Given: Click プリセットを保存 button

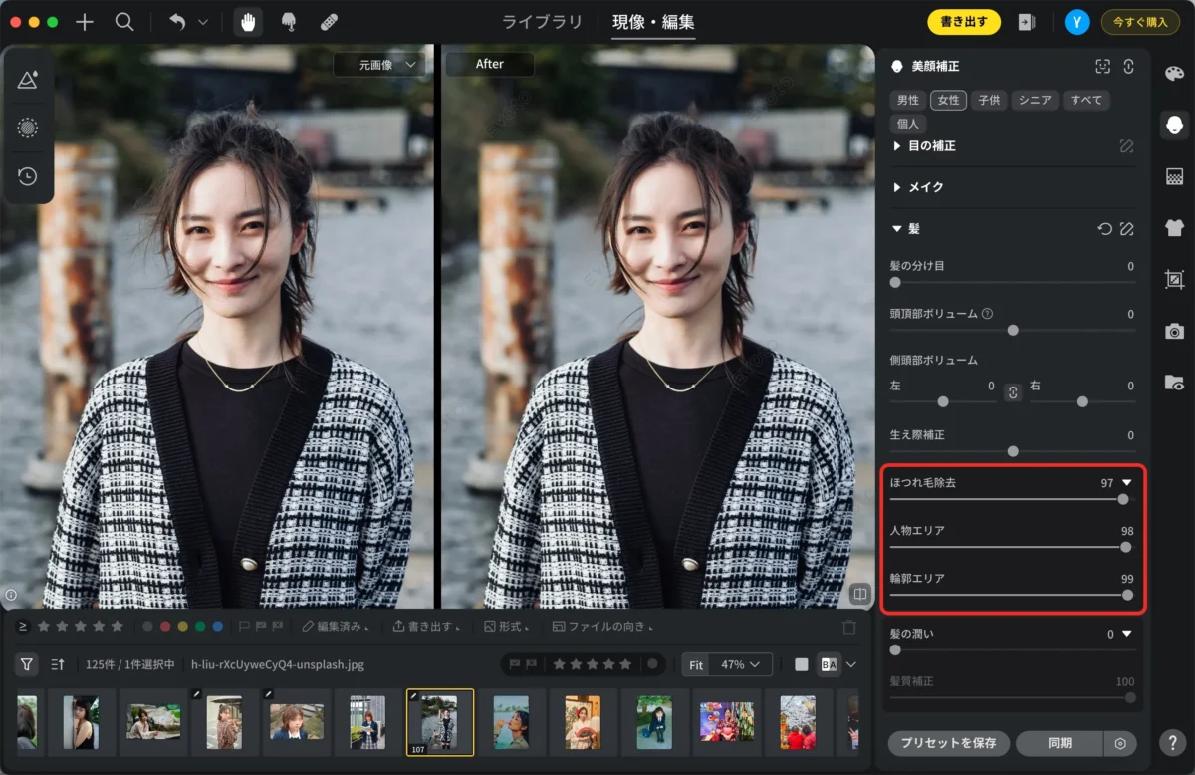Looking at the screenshot, I should 949,743.
